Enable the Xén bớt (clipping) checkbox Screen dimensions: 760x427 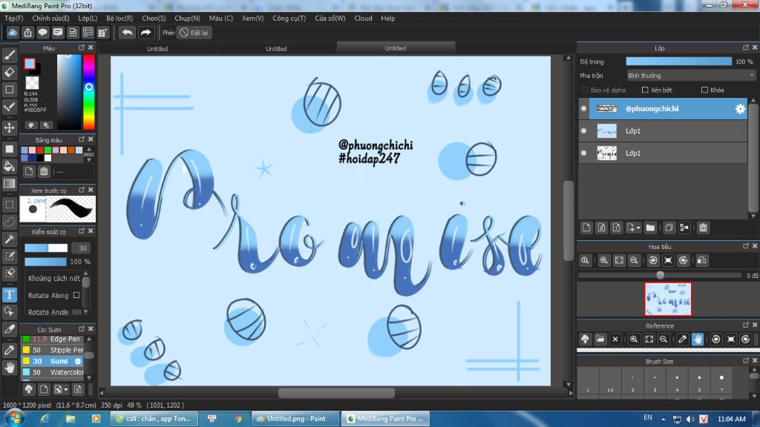point(645,90)
